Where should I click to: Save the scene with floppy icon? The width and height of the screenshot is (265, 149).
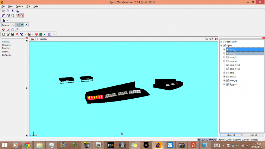click(12, 34)
